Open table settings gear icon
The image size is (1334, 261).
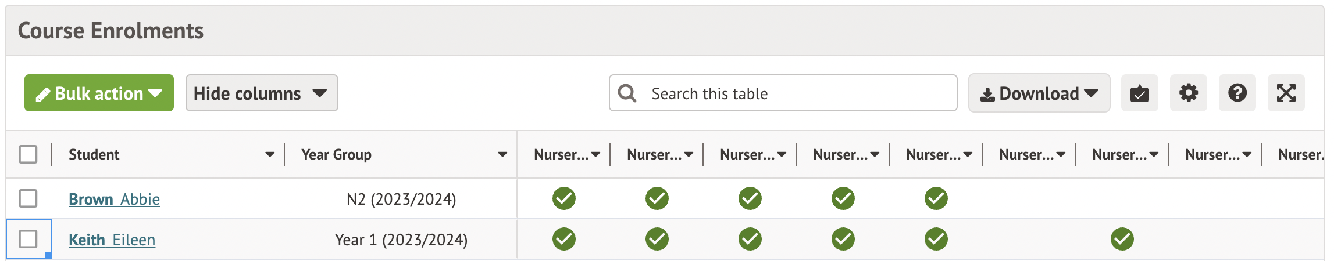[x=1188, y=93]
